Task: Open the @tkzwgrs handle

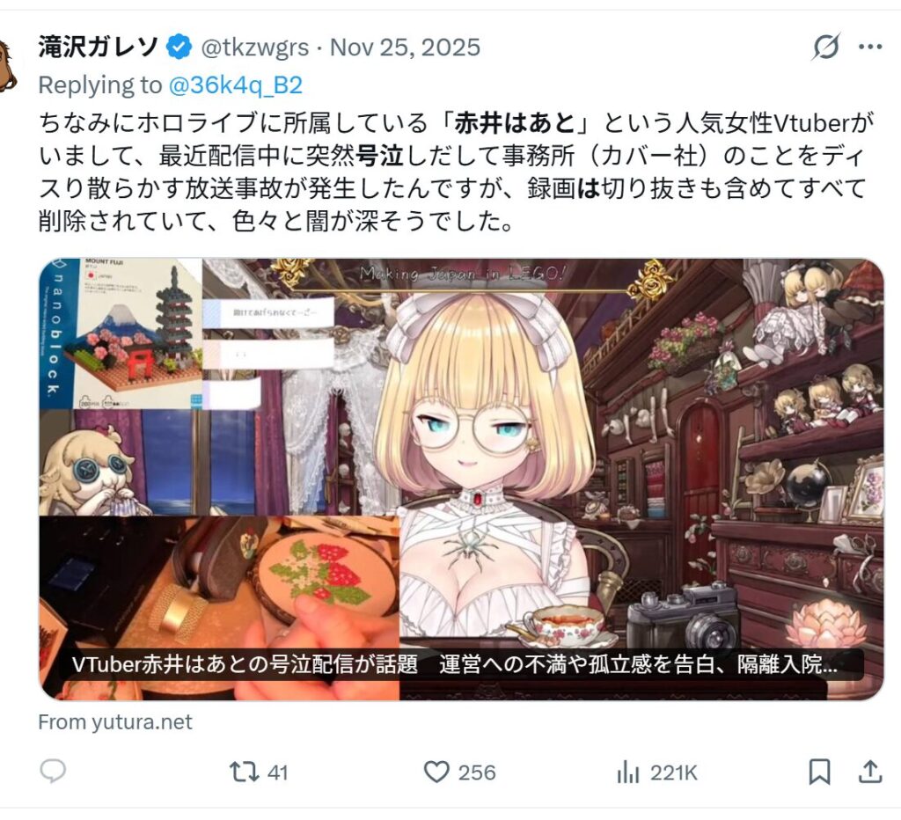Action: click(x=254, y=48)
